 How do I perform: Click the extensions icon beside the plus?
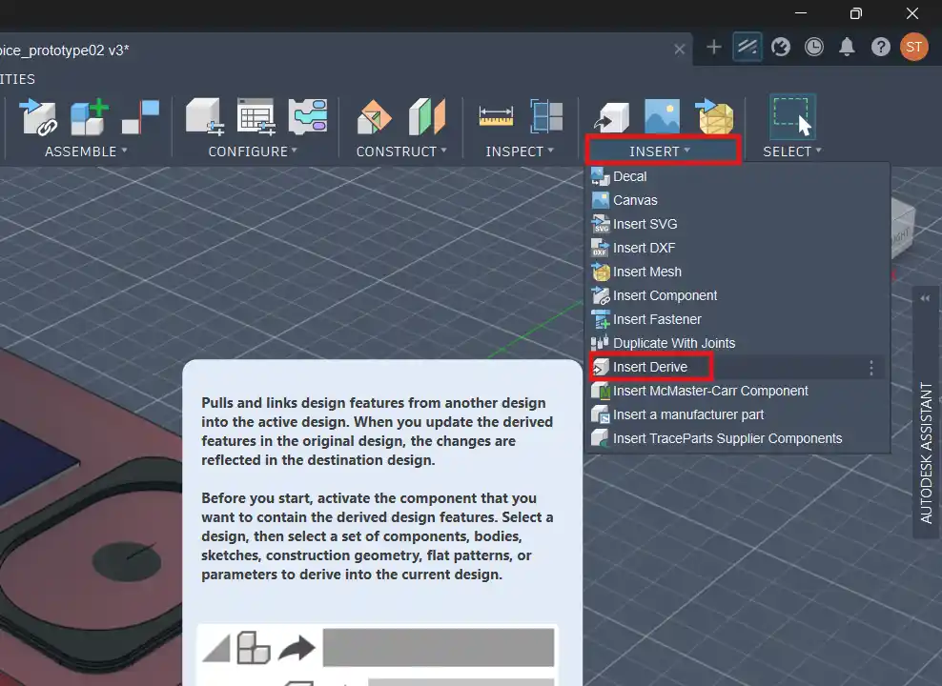(x=747, y=47)
